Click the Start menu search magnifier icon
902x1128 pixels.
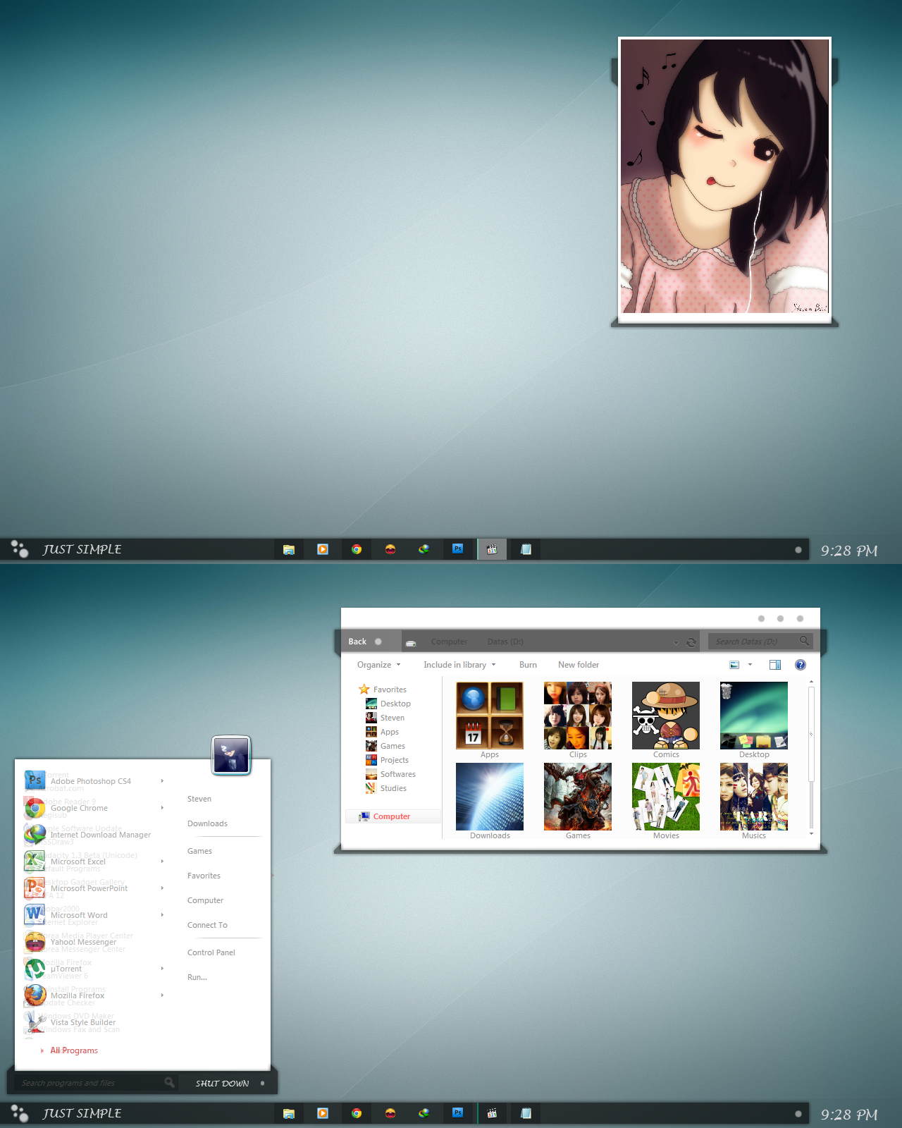[x=169, y=1082]
